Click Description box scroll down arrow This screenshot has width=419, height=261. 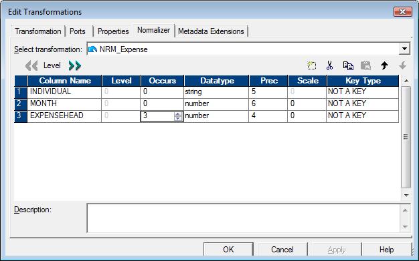coord(405,226)
